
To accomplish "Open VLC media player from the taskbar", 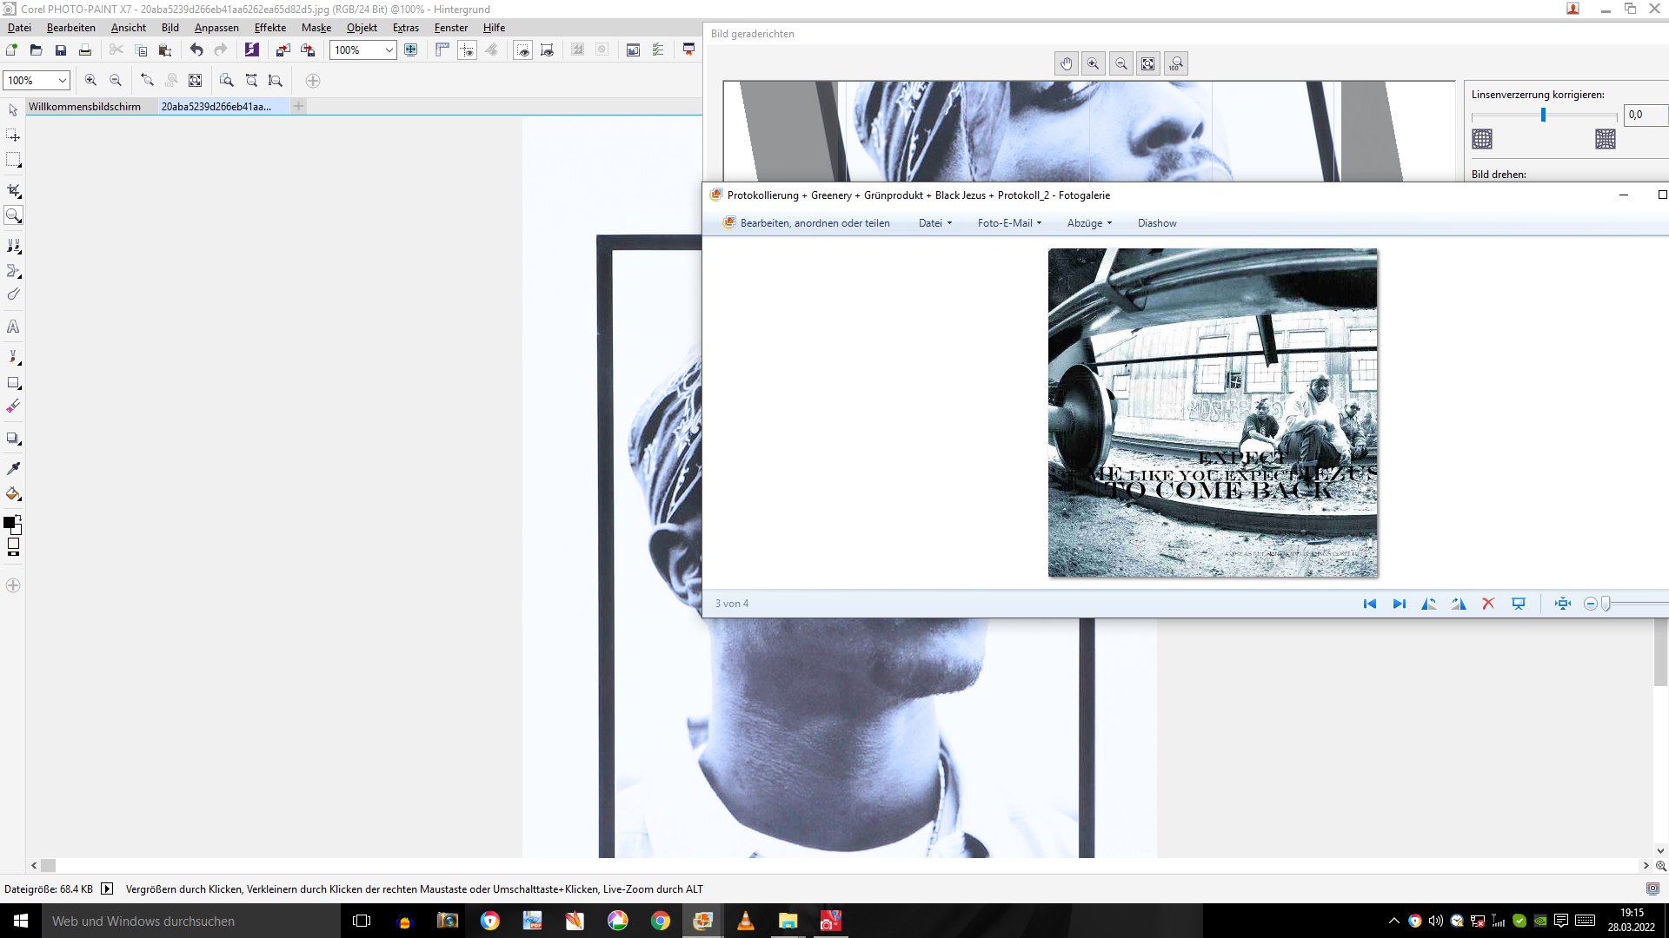I will tap(746, 921).
